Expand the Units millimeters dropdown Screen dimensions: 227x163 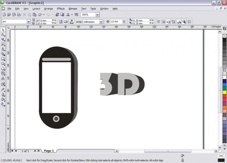[x=101, y=22]
